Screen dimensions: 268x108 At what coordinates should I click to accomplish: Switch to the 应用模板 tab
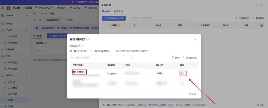(69, 20)
